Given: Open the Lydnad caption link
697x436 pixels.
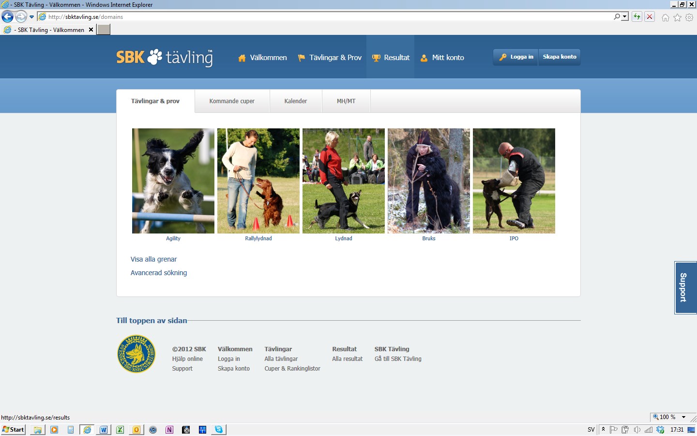Looking at the screenshot, I should [x=344, y=238].
